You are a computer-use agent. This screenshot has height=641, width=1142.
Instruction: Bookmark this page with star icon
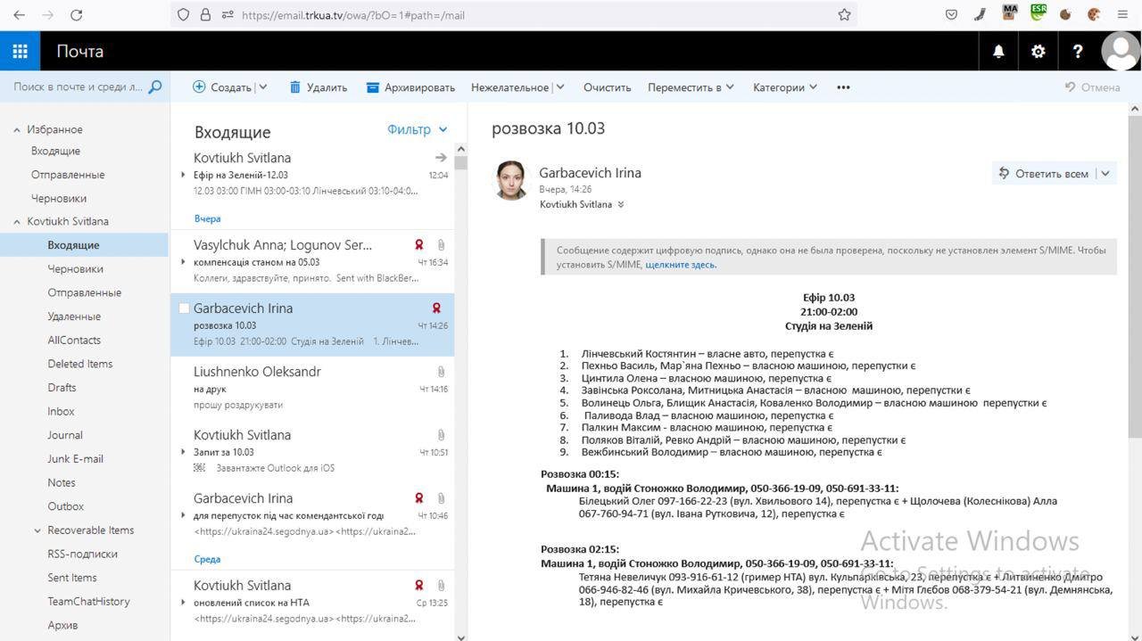[x=844, y=14]
